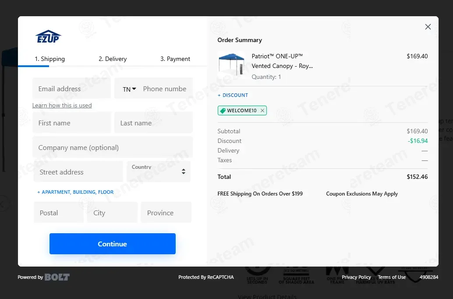Image resolution: width=453 pixels, height=299 pixels.
Task: Click the Quantity: 1 label
Action: click(266, 77)
